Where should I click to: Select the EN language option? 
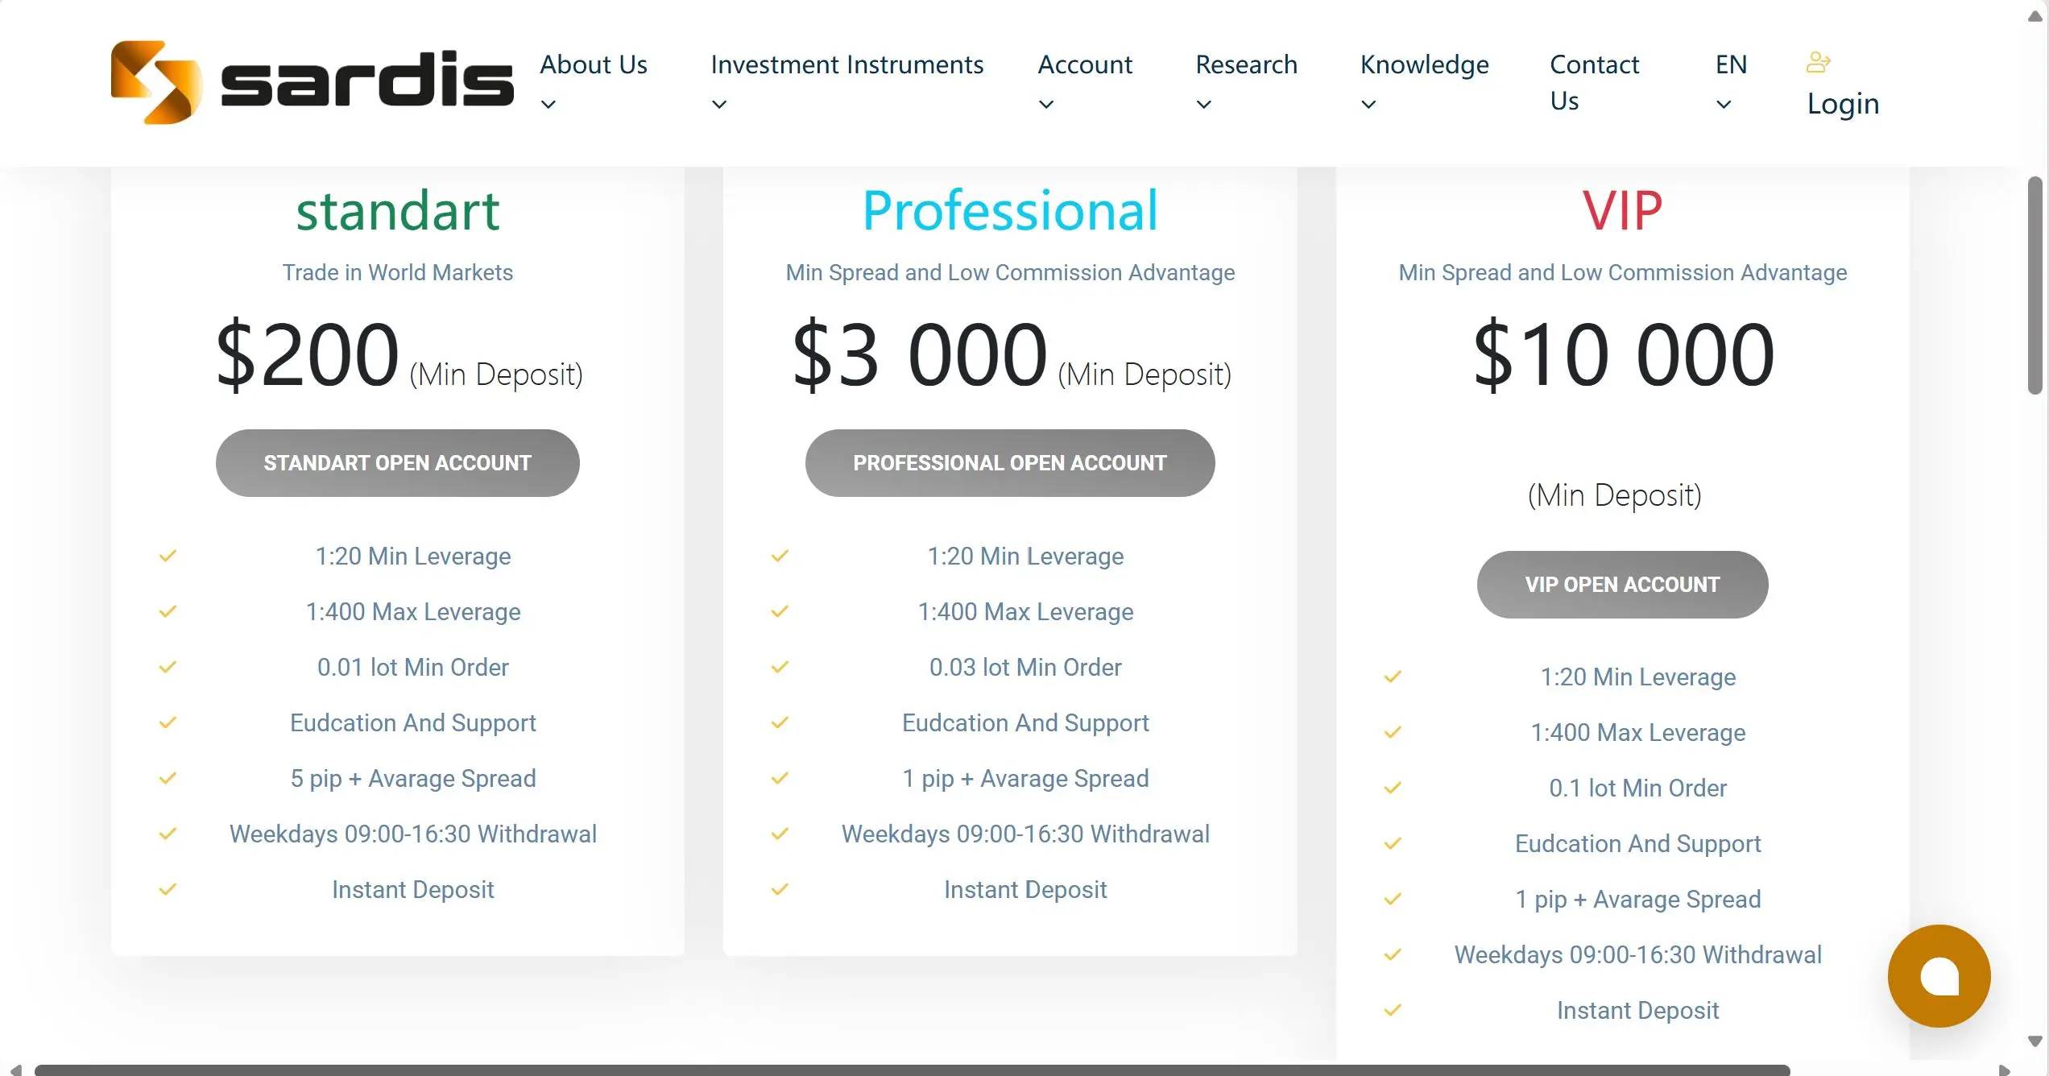[1732, 64]
